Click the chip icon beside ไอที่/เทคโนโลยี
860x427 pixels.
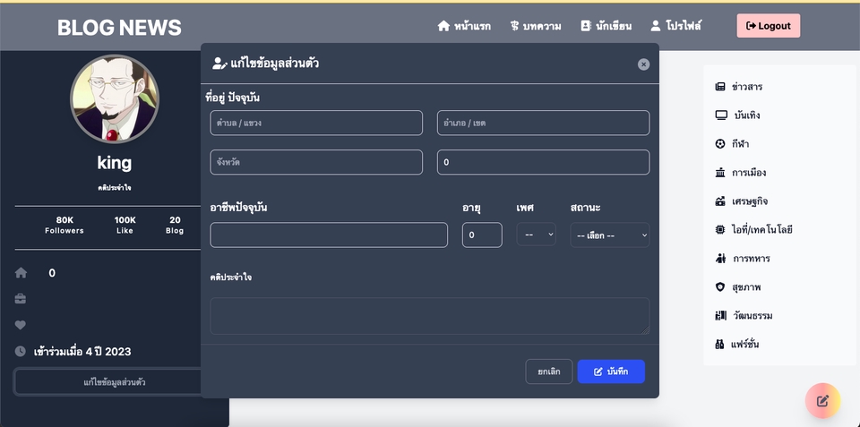point(720,230)
